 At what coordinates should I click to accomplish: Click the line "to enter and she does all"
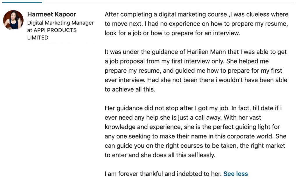[160, 155]
